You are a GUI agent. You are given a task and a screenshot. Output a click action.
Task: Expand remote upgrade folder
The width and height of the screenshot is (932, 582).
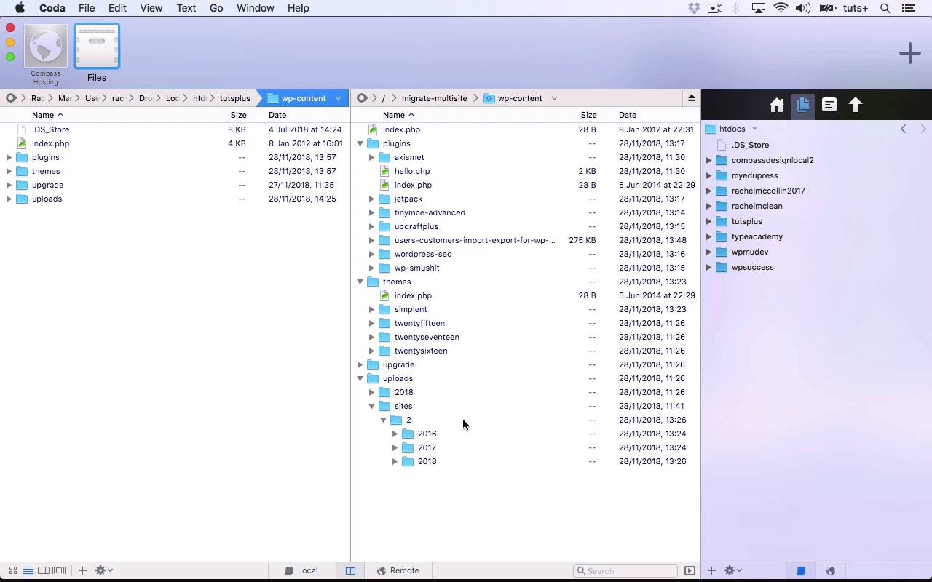(360, 364)
